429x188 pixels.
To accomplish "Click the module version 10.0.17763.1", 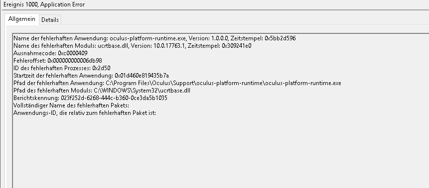I will coord(169,46).
